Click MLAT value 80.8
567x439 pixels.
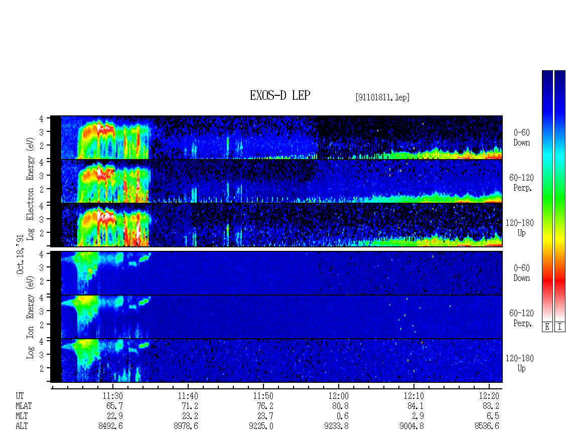pos(340,406)
